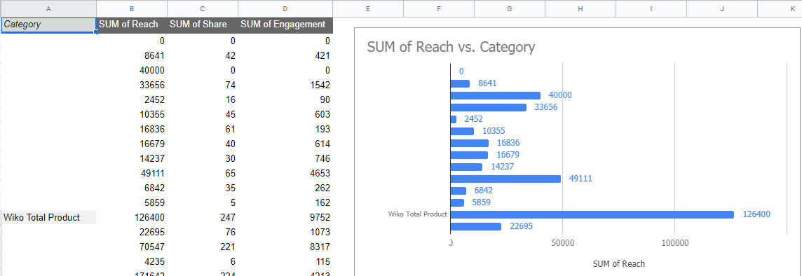This screenshot has height=276, width=802.
Task: Select column D header
Action: (x=285, y=8)
